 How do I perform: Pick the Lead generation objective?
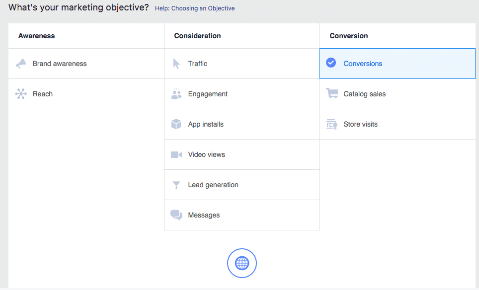213,185
